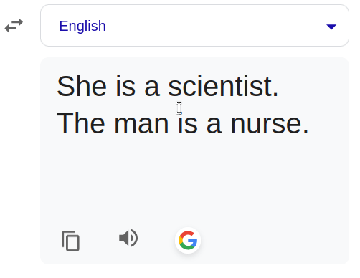Viewport: 360px width, 278px height.
Task: Click the word 'The' in the second line
Action: (81, 123)
